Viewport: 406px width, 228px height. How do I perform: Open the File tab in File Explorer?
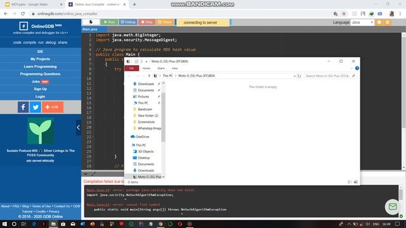[x=131, y=68]
